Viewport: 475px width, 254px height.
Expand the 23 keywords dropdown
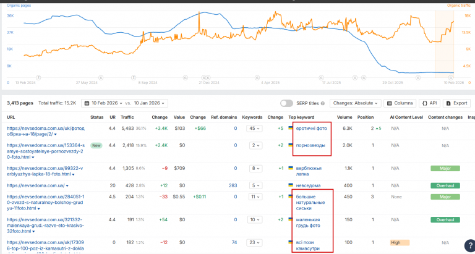click(254, 242)
